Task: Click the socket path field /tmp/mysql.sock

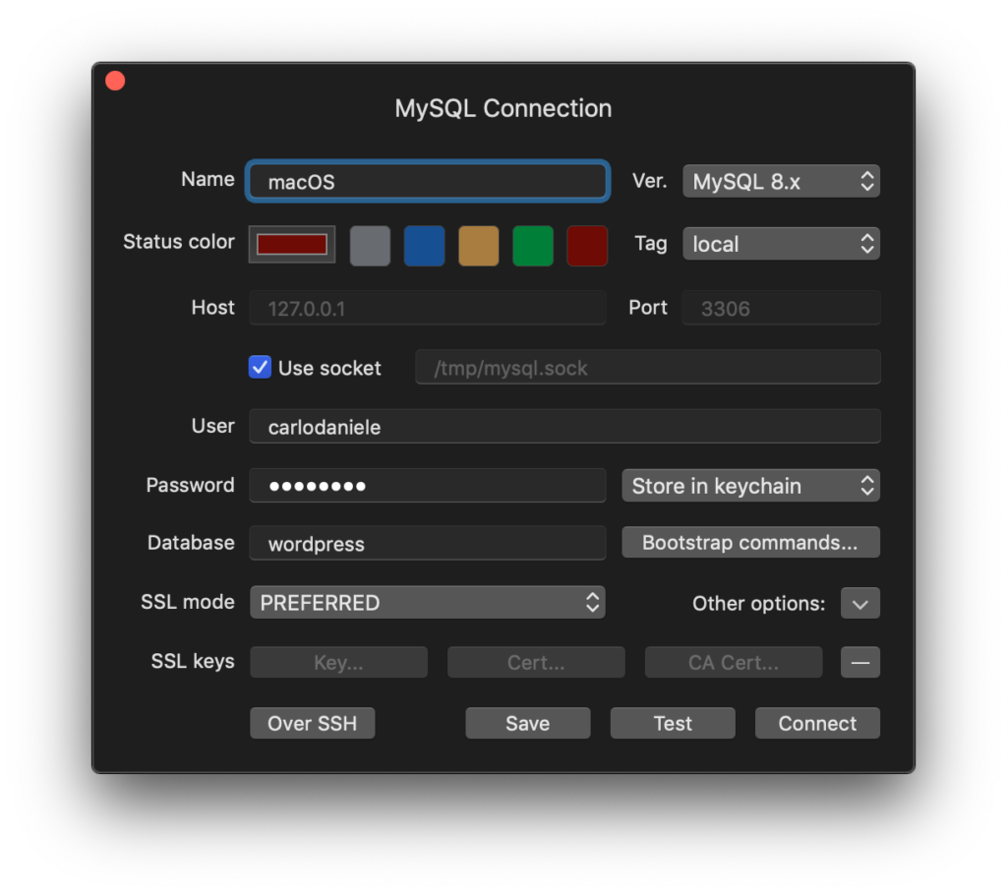Action: [x=648, y=368]
